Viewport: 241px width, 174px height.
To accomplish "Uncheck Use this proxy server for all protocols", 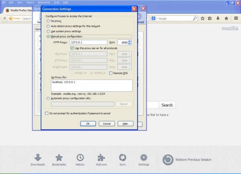I will click(x=72, y=48).
